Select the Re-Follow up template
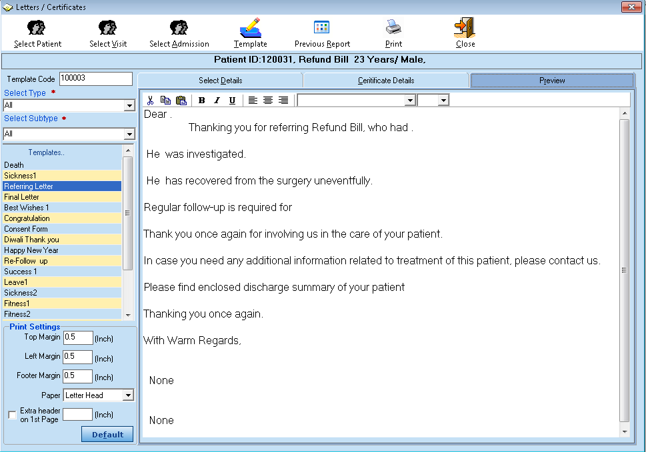646x452 pixels. (x=62, y=261)
